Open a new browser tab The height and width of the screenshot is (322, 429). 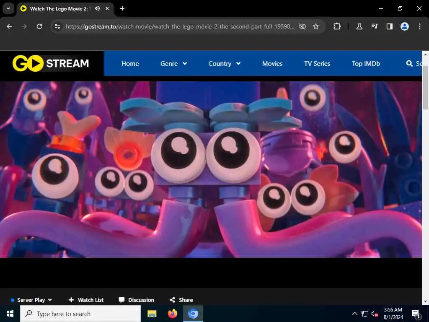122,8
